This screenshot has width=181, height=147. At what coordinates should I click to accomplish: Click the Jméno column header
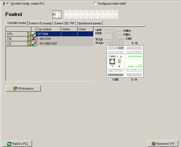coord(69,29)
